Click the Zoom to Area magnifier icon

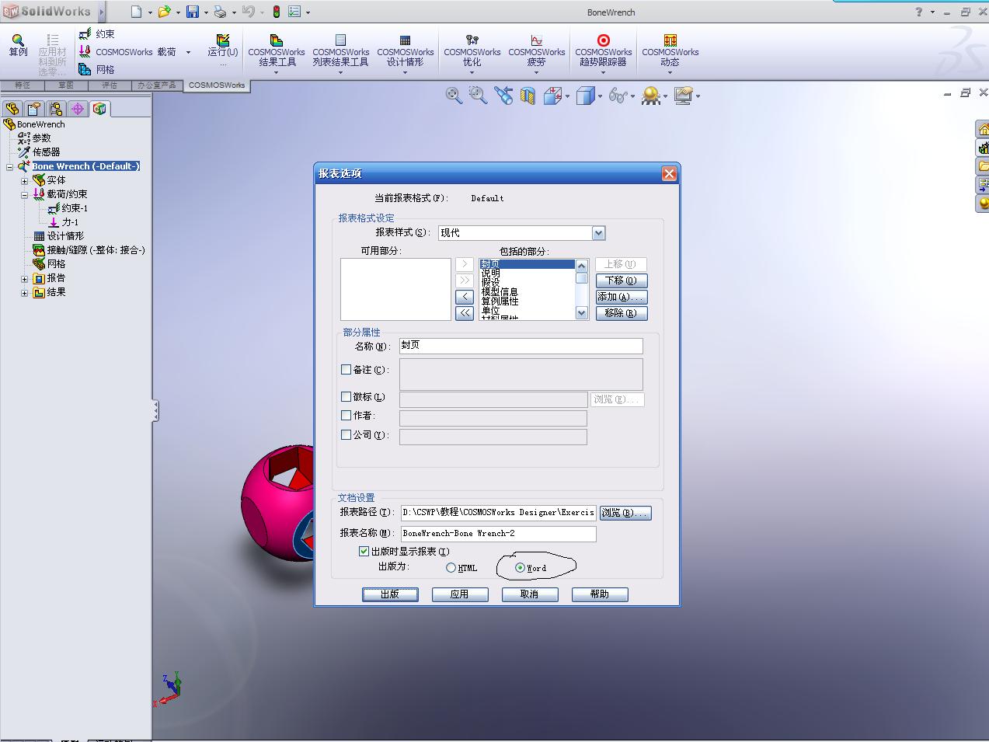click(x=478, y=95)
